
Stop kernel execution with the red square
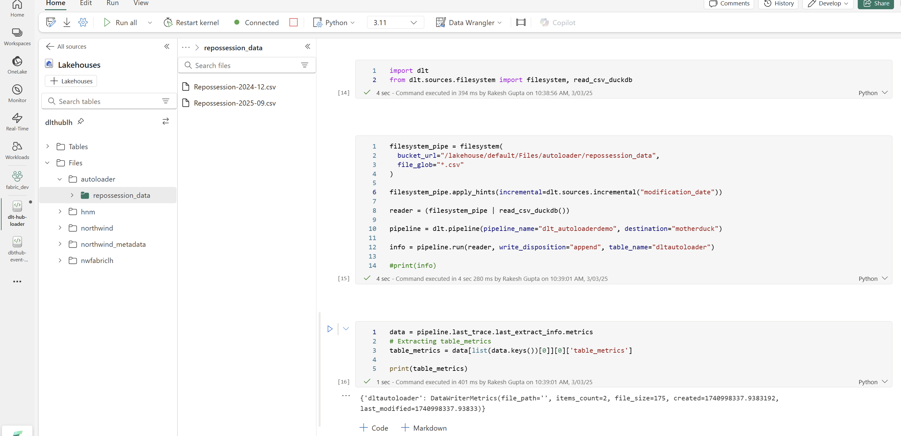[294, 22]
